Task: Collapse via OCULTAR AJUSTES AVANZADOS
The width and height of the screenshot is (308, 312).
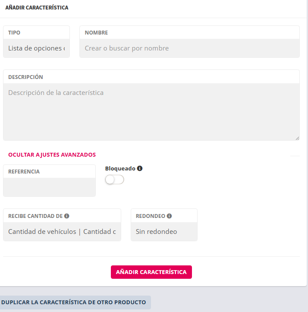Action: coord(52,154)
